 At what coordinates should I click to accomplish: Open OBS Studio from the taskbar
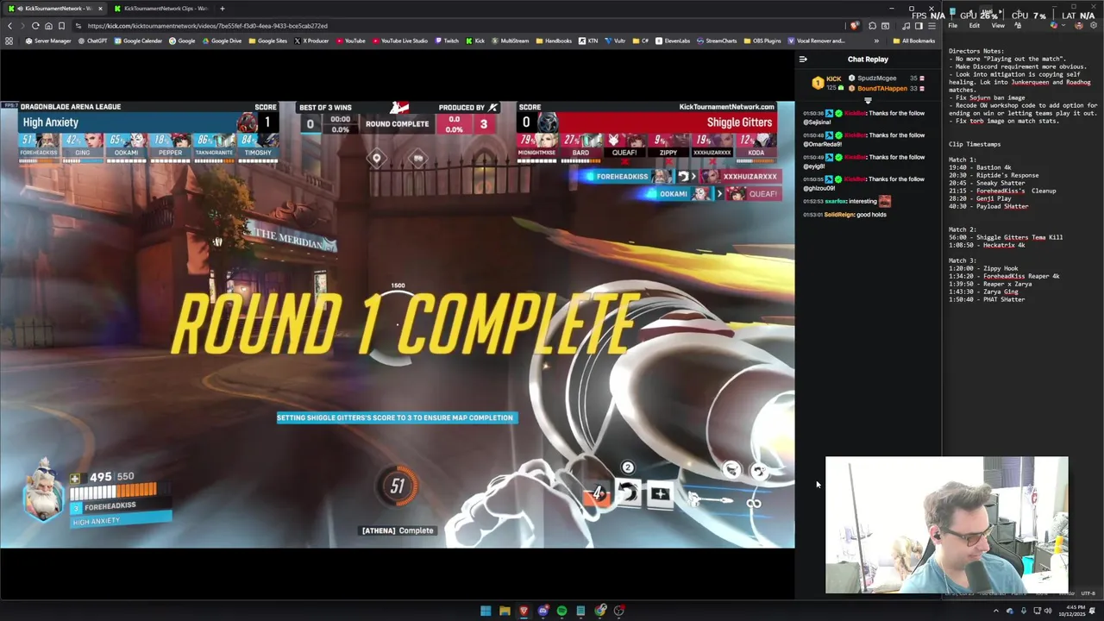tap(619, 611)
